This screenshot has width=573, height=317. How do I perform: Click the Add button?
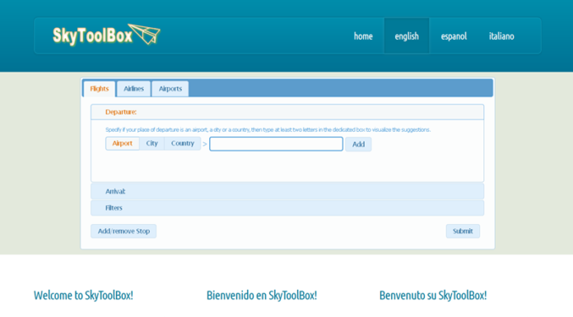tap(358, 144)
